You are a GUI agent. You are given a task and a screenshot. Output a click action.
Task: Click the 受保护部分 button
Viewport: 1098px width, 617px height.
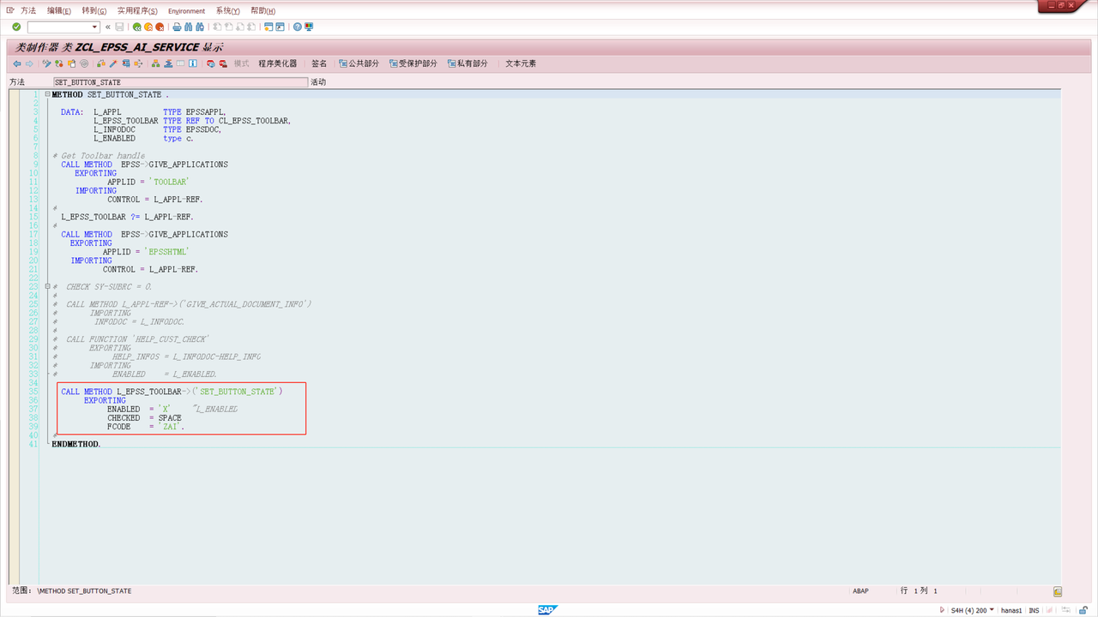413,63
